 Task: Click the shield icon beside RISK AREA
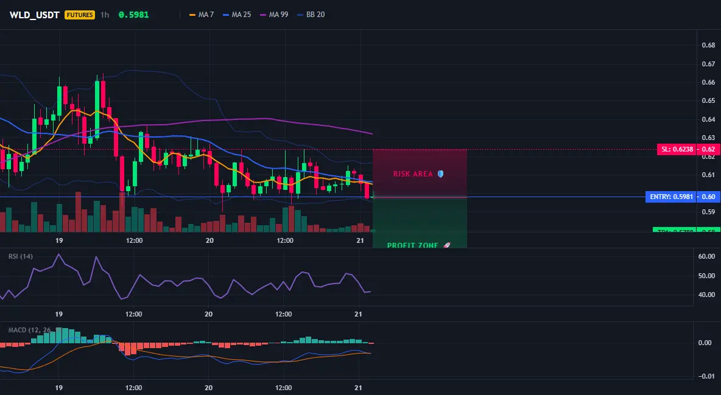pyautogui.click(x=440, y=174)
